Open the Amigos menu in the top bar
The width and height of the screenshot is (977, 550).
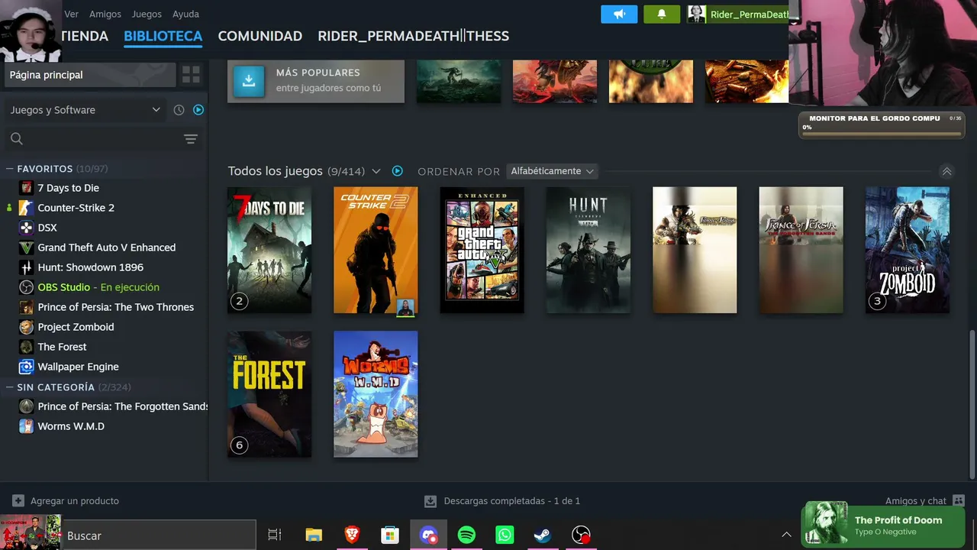pyautogui.click(x=105, y=14)
